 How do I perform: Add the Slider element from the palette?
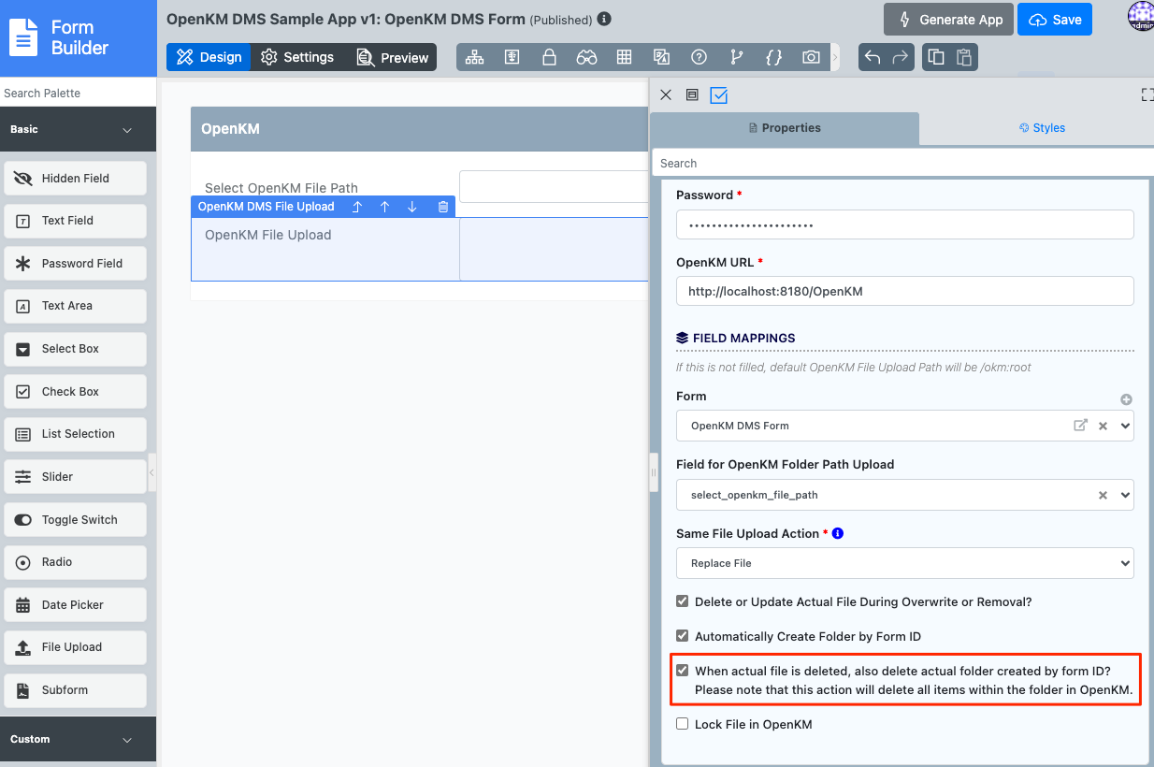click(76, 477)
